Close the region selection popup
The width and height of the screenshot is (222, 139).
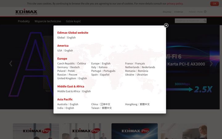point(166,25)
